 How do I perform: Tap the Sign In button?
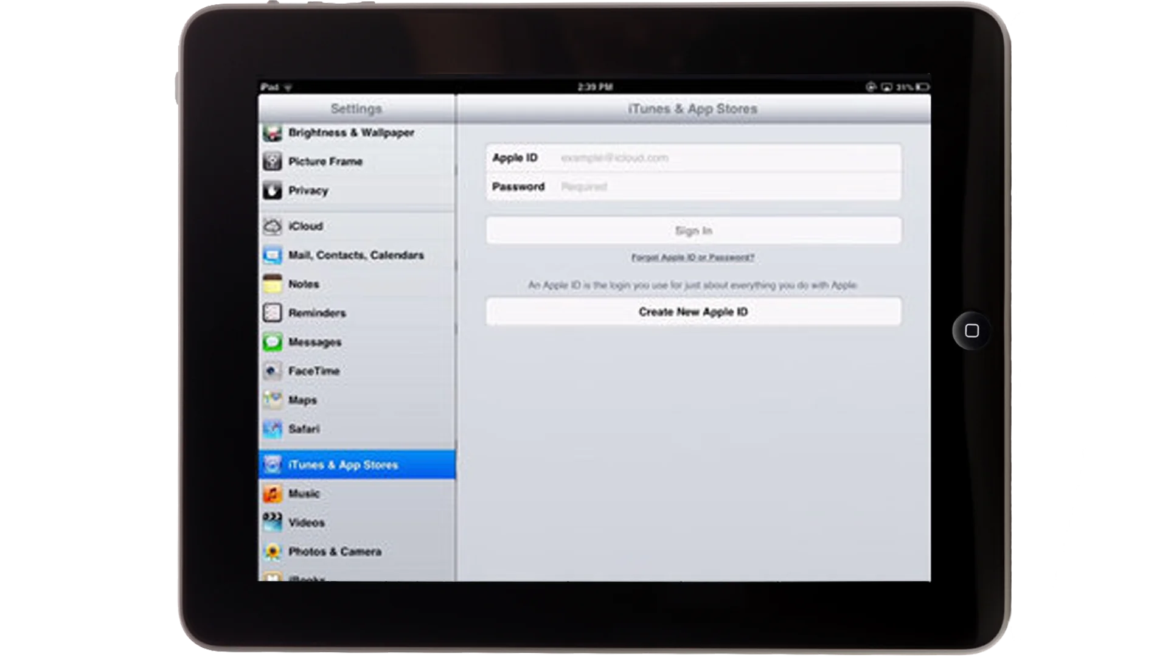click(x=693, y=231)
